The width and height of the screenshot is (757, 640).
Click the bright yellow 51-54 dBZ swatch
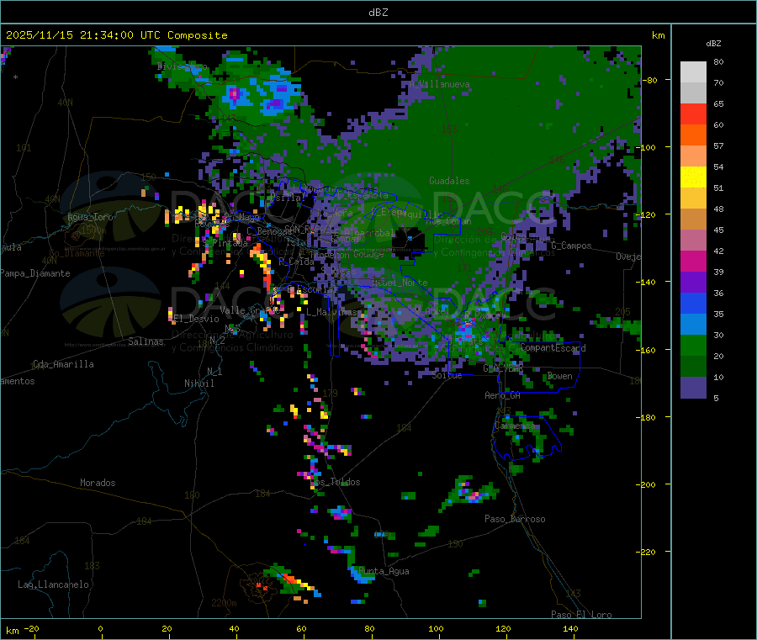[693, 177]
